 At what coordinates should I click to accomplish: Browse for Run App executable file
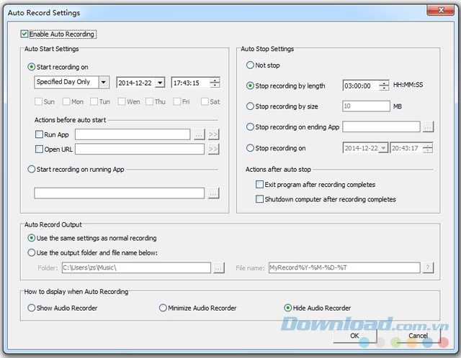(x=200, y=134)
